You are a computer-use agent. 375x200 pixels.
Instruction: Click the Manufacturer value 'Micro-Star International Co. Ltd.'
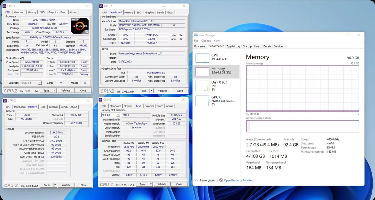click(x=151, y=21)
